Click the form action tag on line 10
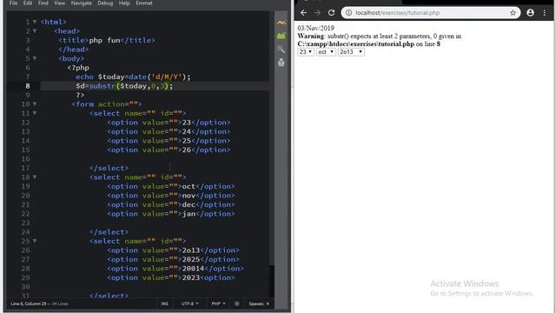Image resolution: width=556 pixels, height=313 pixels. [x=106, y=104]
